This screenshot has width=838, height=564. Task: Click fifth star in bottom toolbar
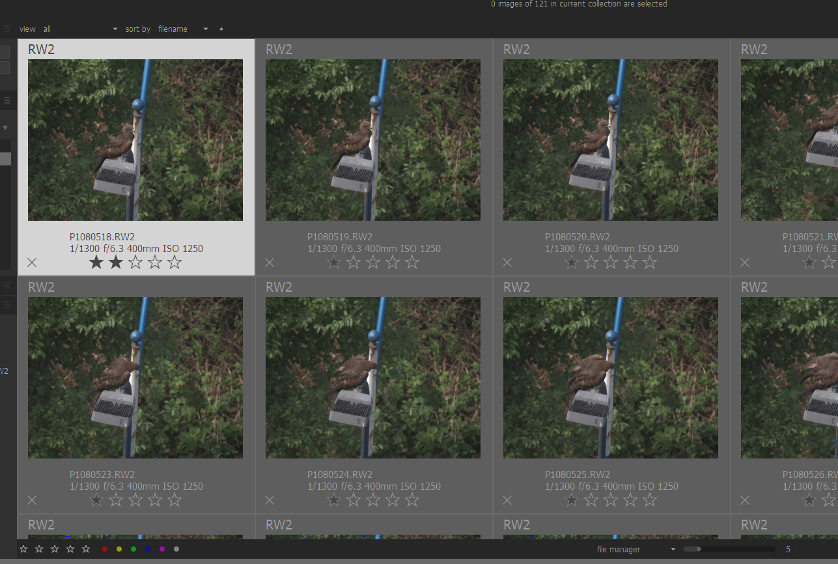(86, 549)
